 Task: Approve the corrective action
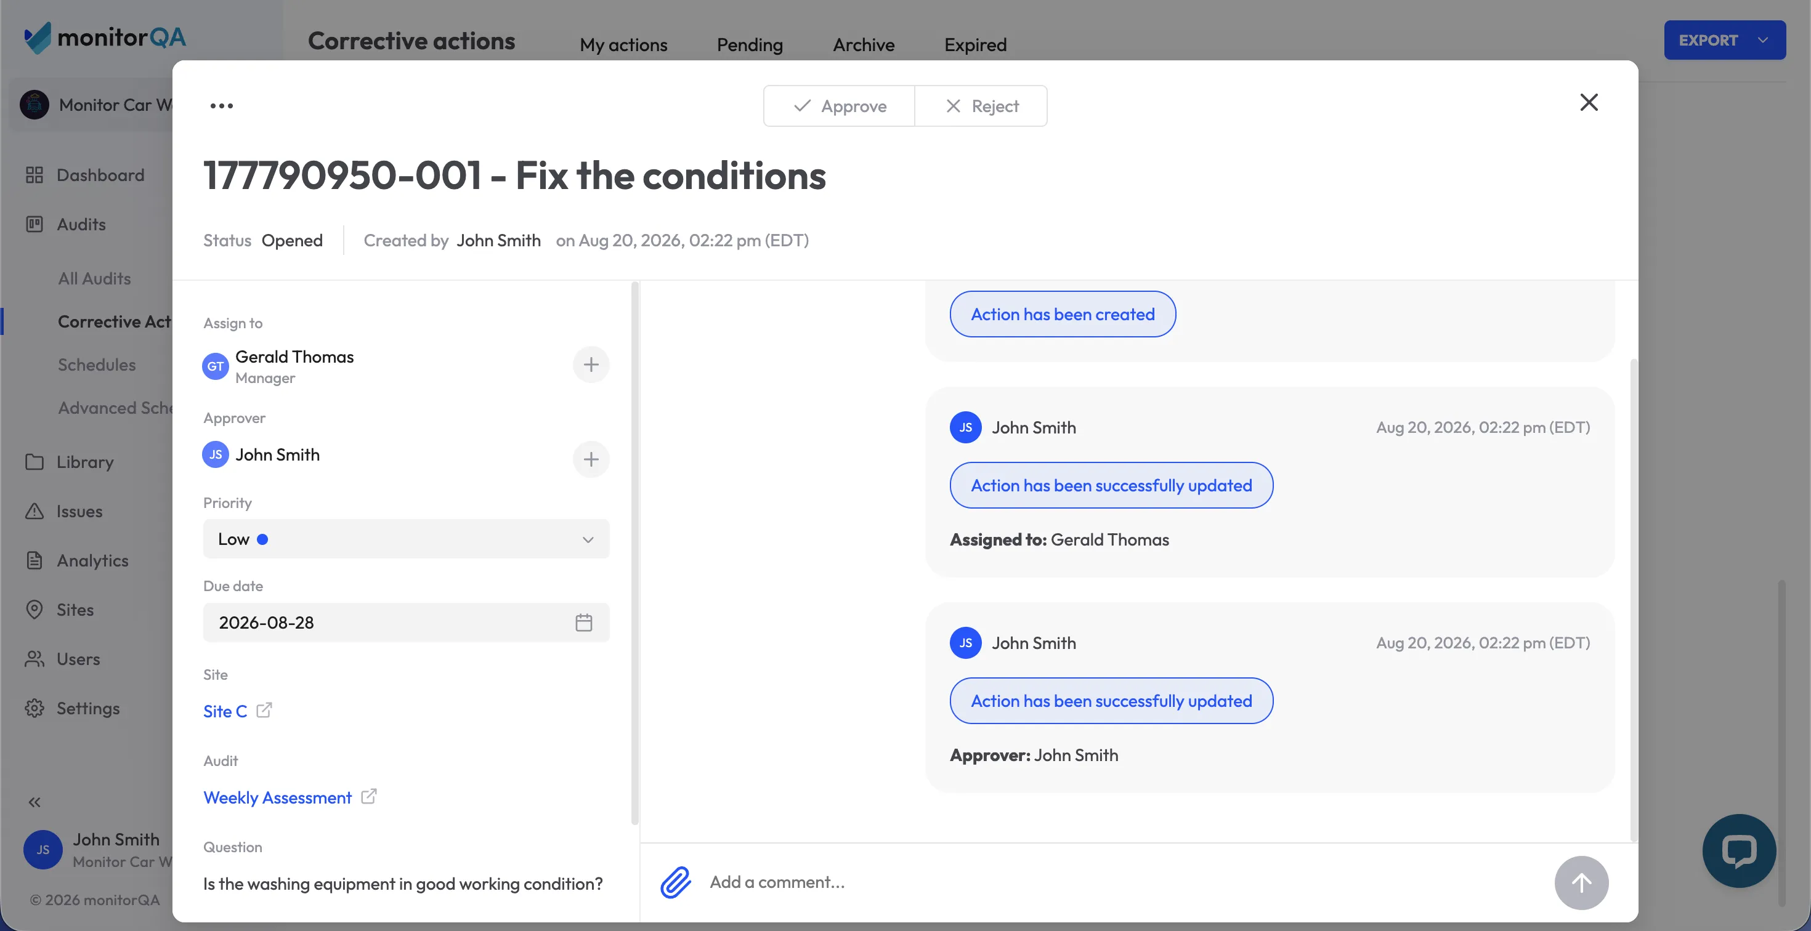(x=840, y=106)
